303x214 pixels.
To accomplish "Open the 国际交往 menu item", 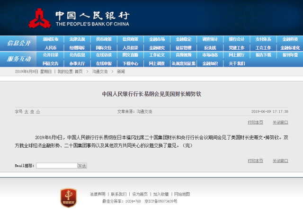I will pyautogui.click(x=104, y=48).
